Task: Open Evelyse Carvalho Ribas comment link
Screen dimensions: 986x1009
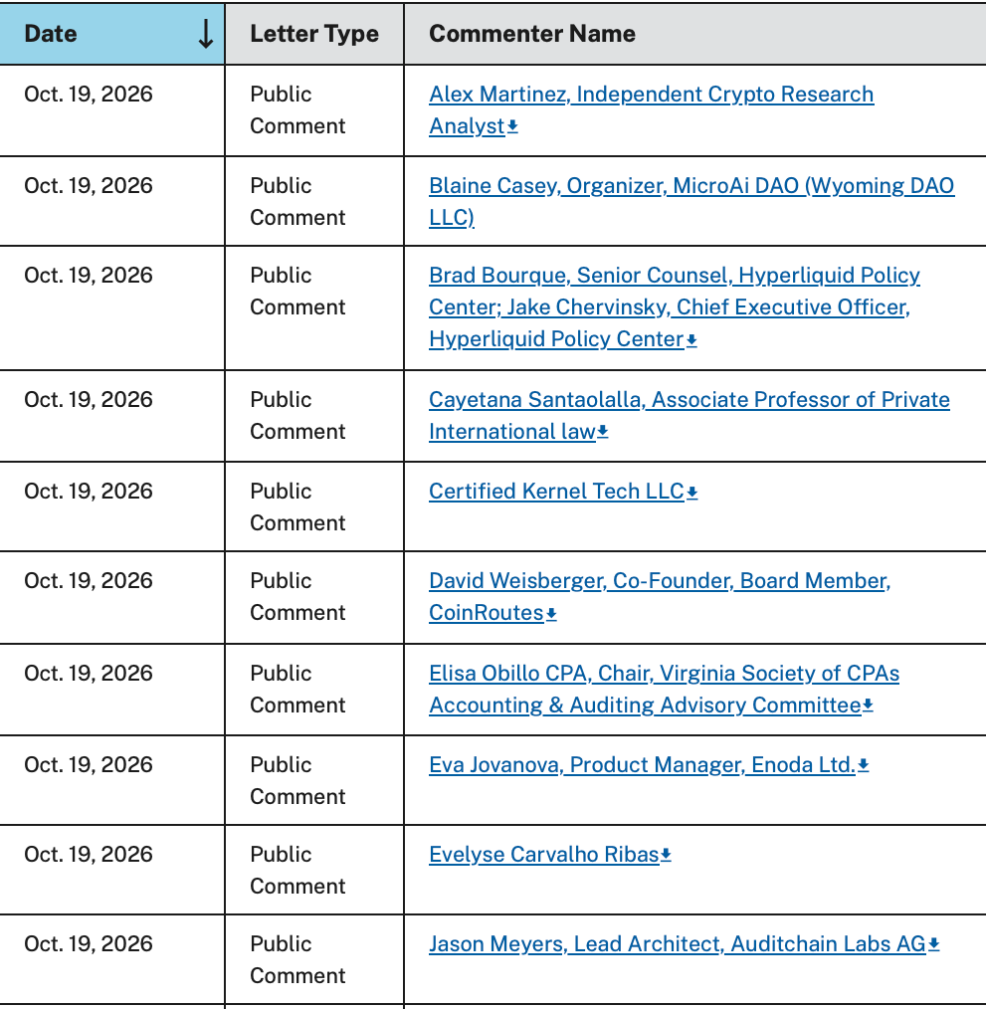Action: pos(544,854)
